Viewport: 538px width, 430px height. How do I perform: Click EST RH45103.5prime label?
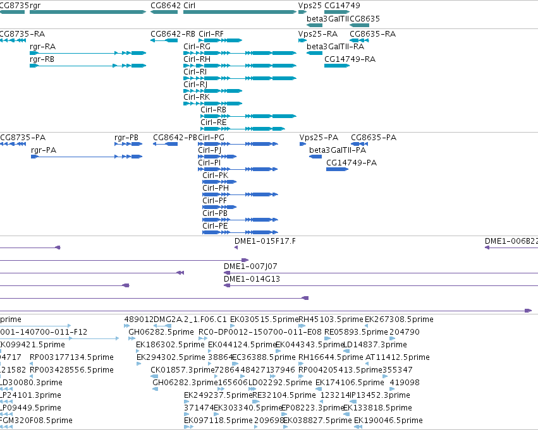(x=331, y=320)
